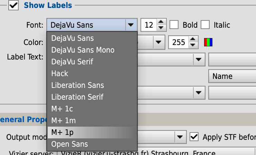Enable the Bold checkbox
The image size is (256, 155).
[174, 25]
